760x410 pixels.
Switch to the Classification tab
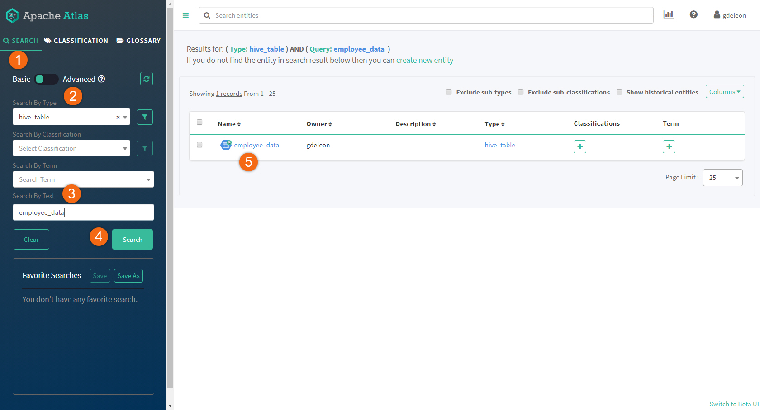point(76,41)
